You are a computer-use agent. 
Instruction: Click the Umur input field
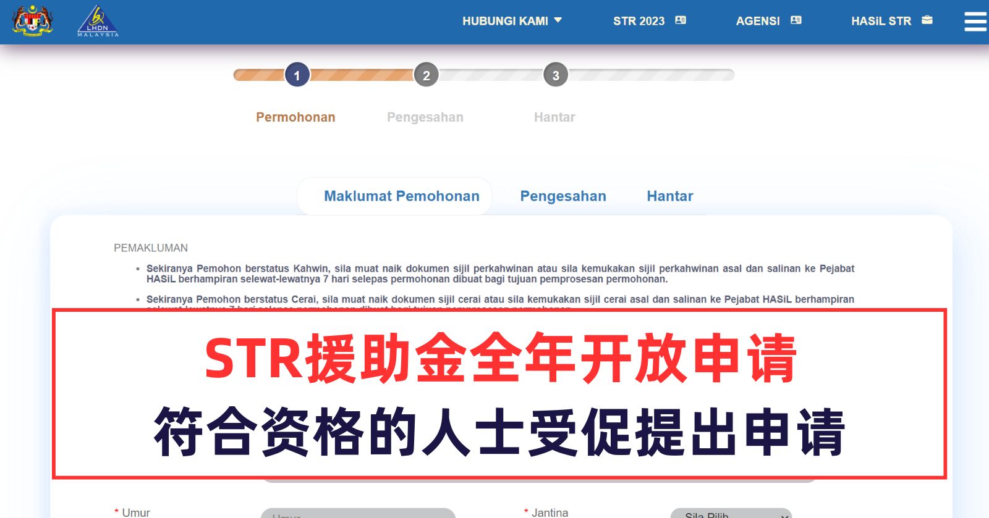coord(358,514)
